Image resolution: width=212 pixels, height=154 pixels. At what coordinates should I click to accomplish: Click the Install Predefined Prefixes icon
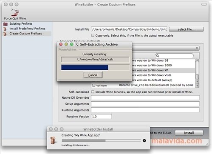click(5, 29)
